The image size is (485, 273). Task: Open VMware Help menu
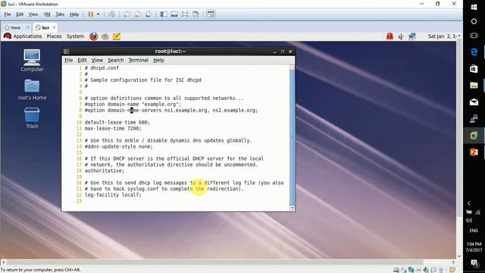[x=74, y=14]
